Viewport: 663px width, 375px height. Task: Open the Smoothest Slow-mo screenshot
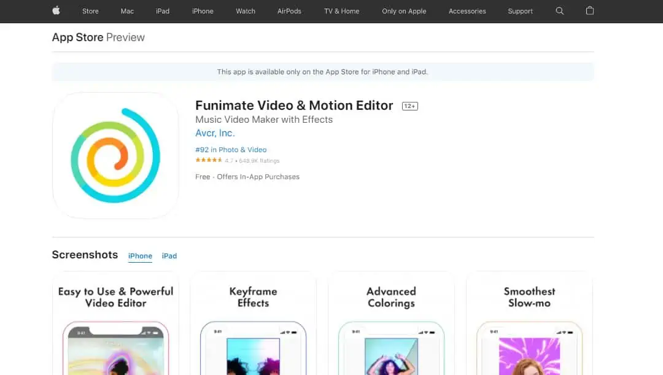pos(529,323)
